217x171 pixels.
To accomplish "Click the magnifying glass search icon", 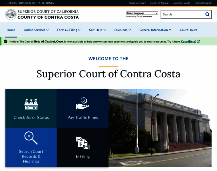I will tap(207, 14).
